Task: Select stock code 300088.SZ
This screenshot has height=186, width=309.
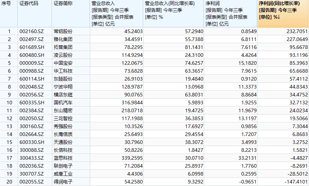Action: click(31, 150)
